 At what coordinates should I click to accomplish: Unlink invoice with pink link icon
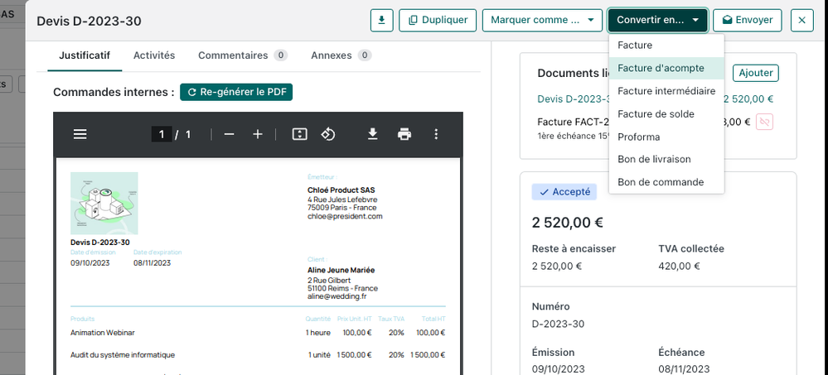[764, 122]
